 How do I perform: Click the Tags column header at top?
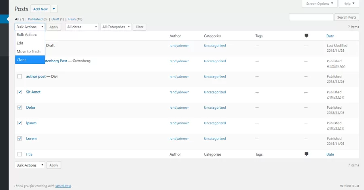coord(259,36)
